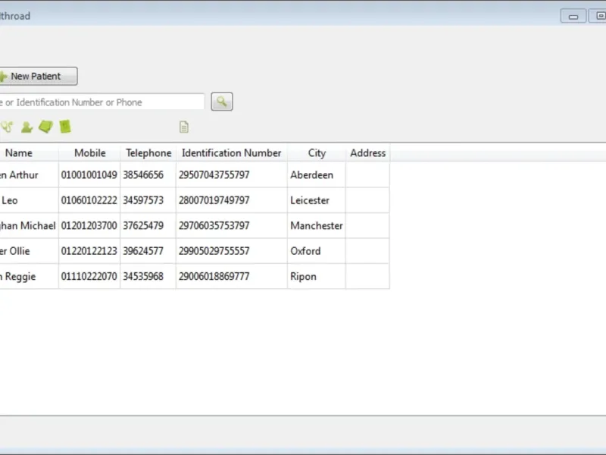
Task: Click the grey document report icon
Action: coord(184,127)
